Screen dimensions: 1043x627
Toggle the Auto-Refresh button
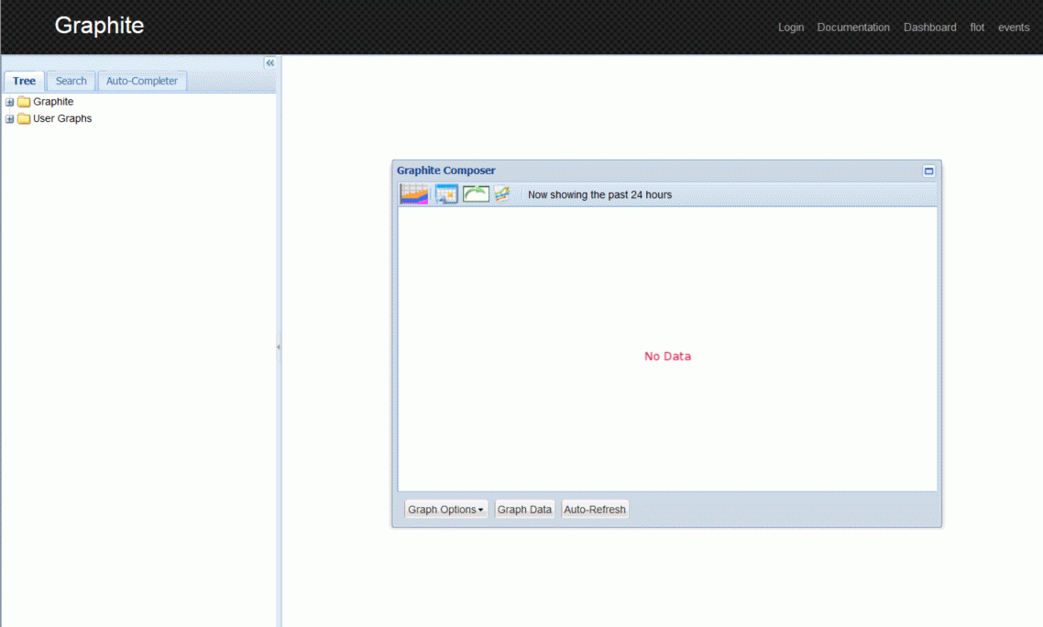coord(595,509)
